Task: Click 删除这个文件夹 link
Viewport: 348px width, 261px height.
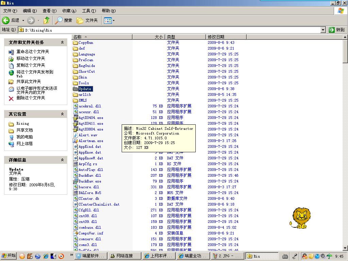Action: point(31,98)
